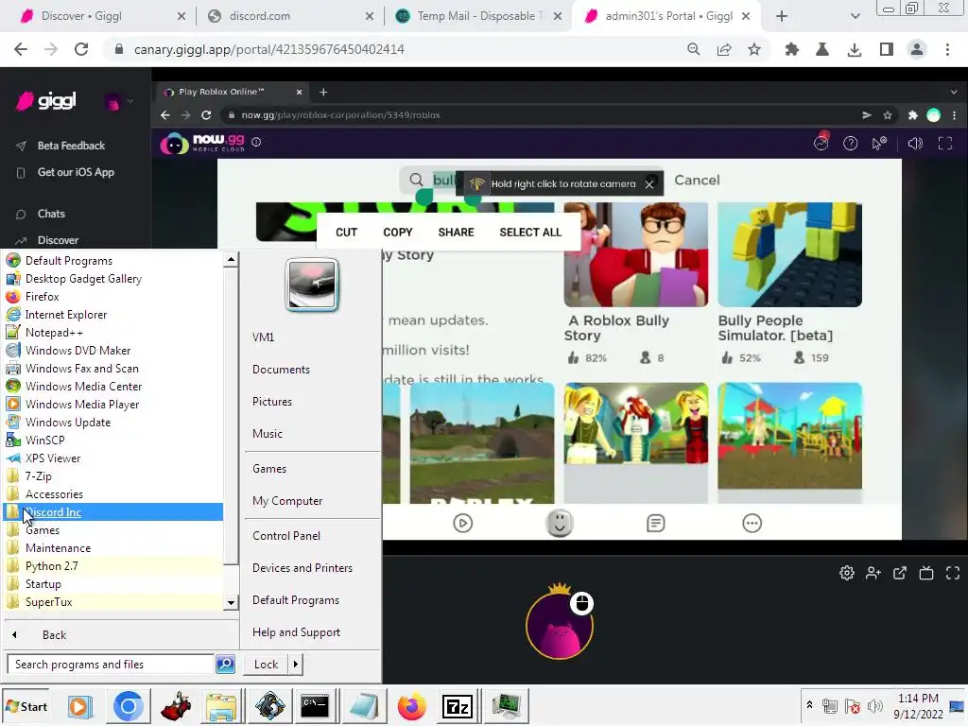This screenshot has width=968, height=726.
Task: Click Cancel next to Roblox search
Action: point(697,181)
